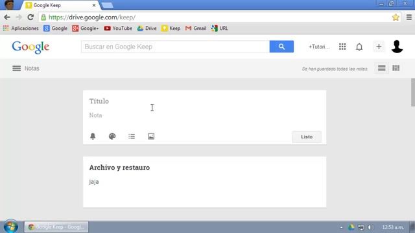This screenshot has width=415, height=233.
Task: Open a new browser tab
Action: tap(107, 5)
